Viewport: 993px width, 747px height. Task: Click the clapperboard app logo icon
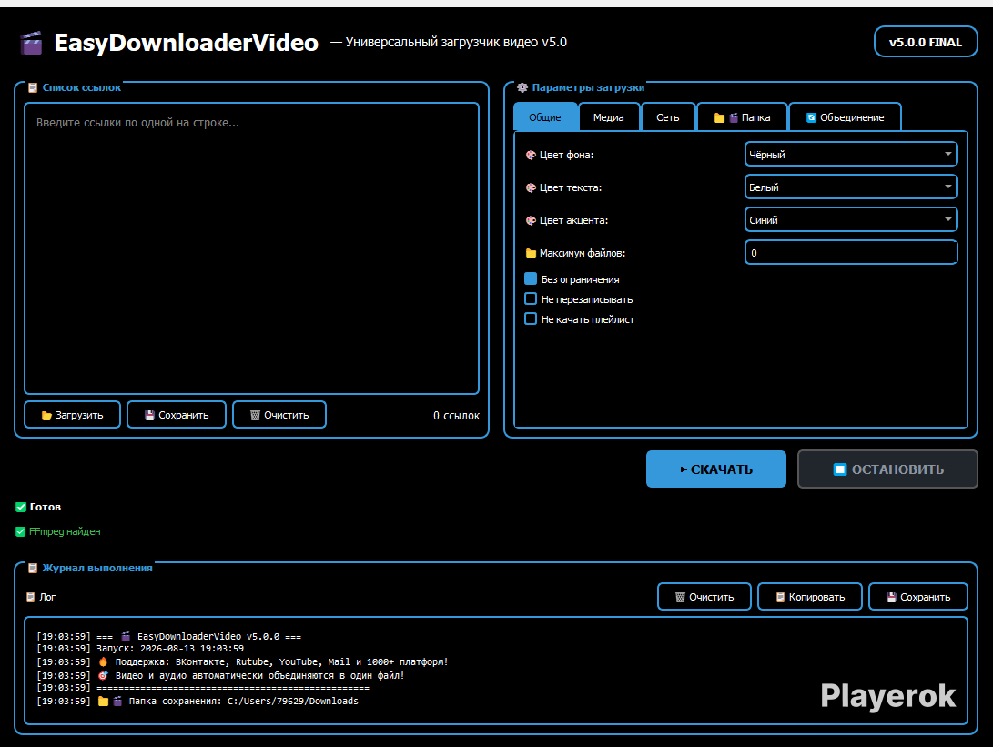coord(31,43)
